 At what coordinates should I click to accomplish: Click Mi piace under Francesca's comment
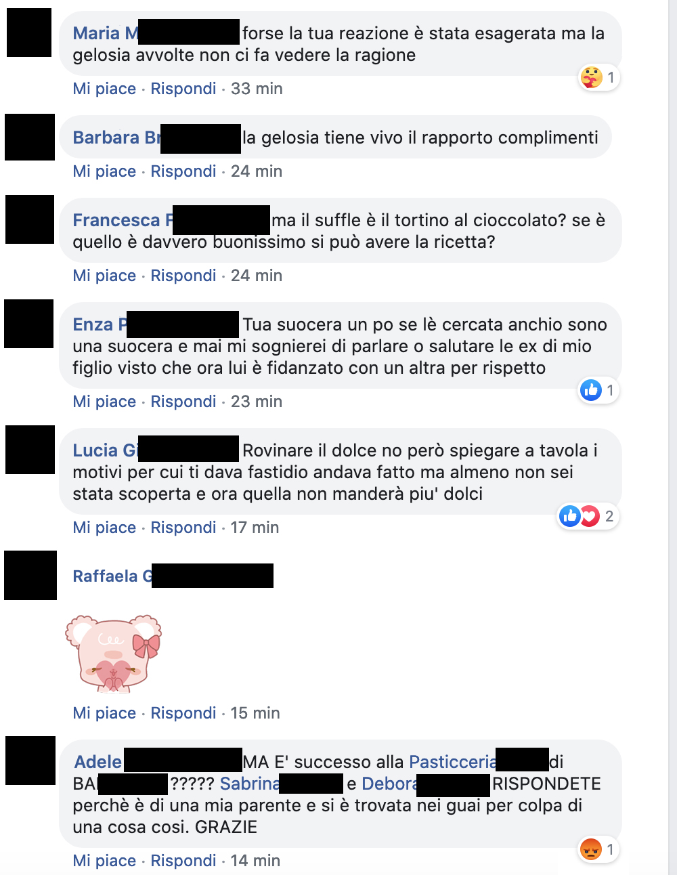[104, 276]
